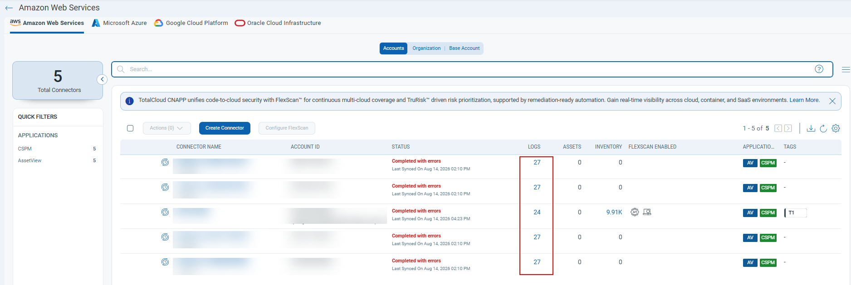Click FlexScan API icon in third row

tap(635, 212)
